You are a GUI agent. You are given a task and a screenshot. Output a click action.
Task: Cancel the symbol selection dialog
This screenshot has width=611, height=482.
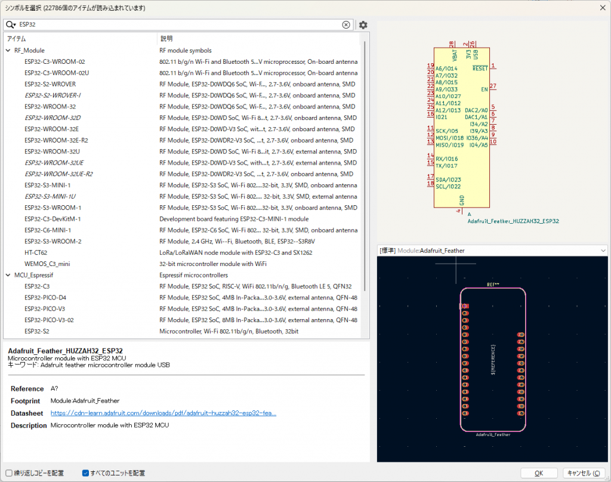click(584, 473)
